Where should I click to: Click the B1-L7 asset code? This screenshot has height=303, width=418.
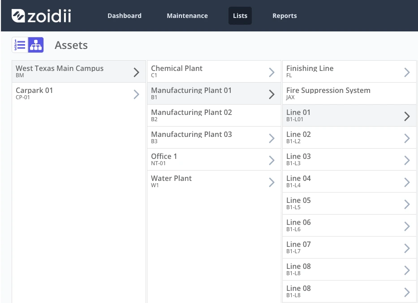(293, 251)
